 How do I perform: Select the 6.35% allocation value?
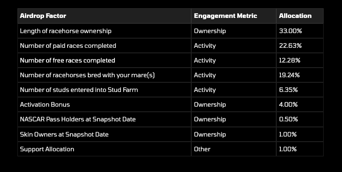coord(288,90)
